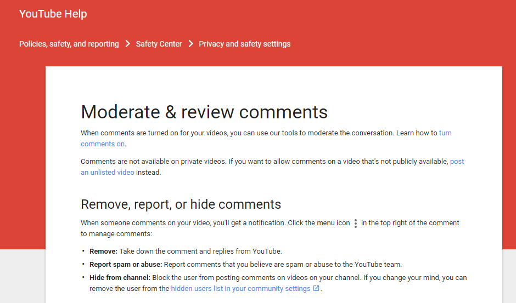Open 'hidden users list in your community settings' link
Screen dimensions: 516x303
(x=240, y=289)
